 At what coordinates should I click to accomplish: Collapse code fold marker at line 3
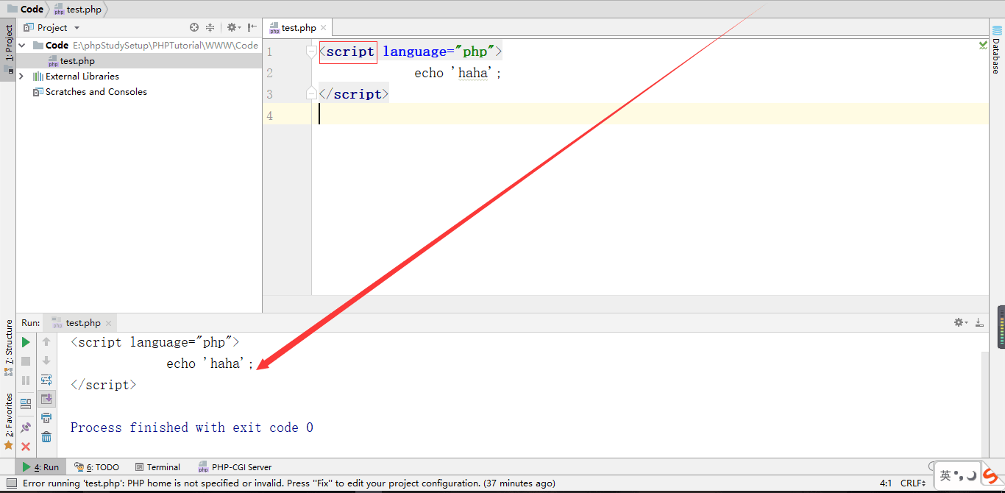click(x=311, y=93)
